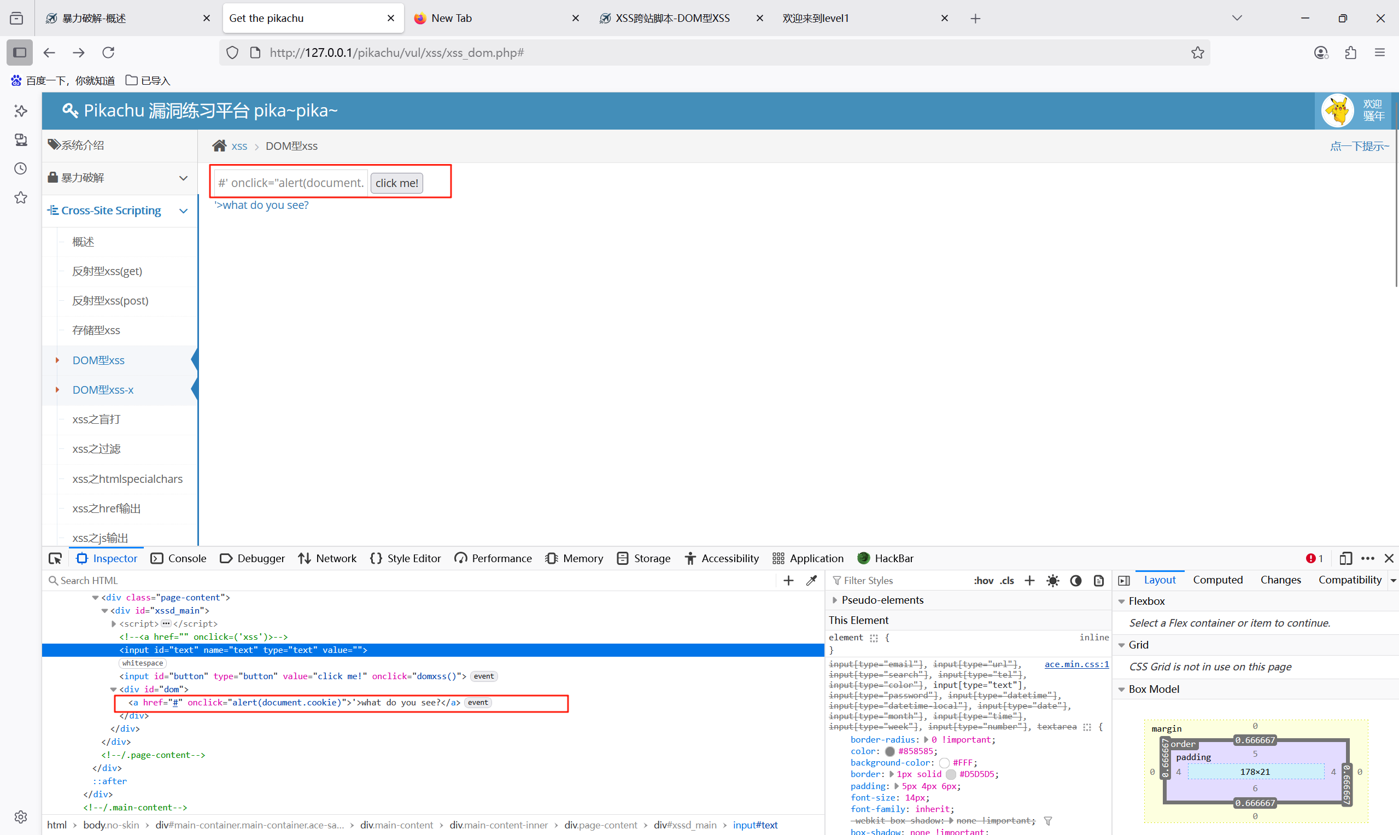
Task: Open sidebar settings gear icon
Action: 21,816
